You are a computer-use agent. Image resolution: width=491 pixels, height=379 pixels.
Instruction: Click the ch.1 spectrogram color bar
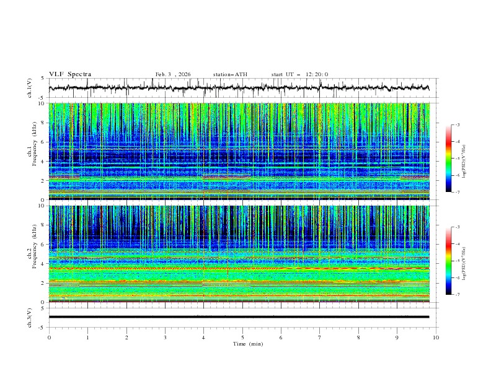pyautogui.click(x=449, y=159)
